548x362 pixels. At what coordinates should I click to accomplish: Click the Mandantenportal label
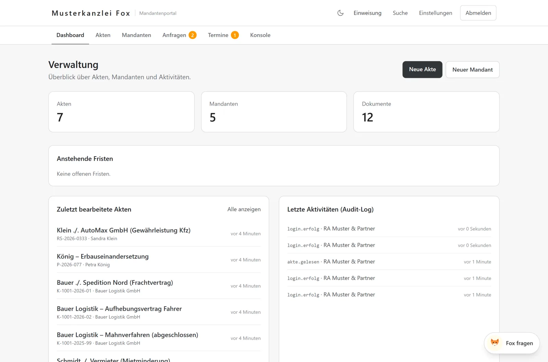[x=158, y=13]
